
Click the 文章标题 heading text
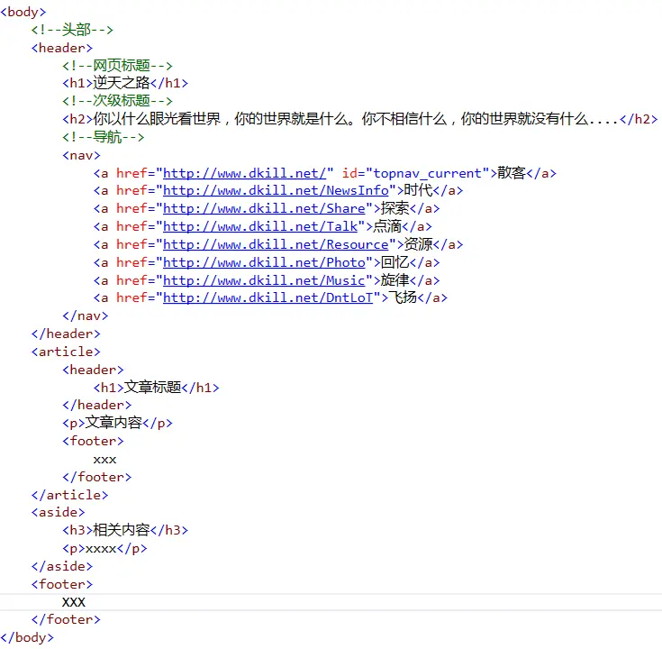point(153,387)
